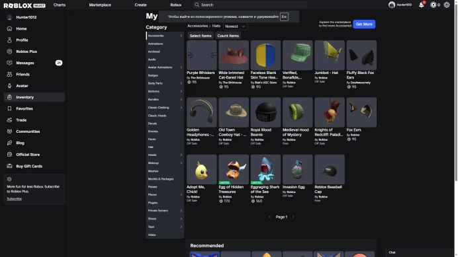Screen dimensions: 458x257
Task: Click the Inventory icon in sidebar
Action: pyautogui.click(x=10, y=97)
